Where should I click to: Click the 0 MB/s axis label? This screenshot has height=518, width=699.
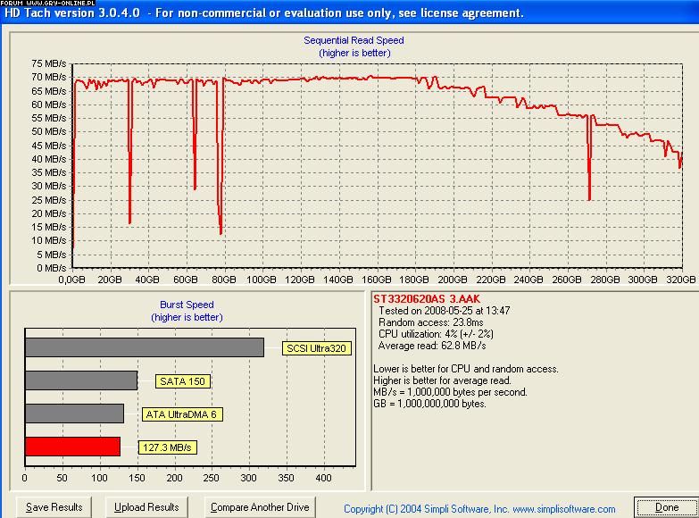pos(51,268)
